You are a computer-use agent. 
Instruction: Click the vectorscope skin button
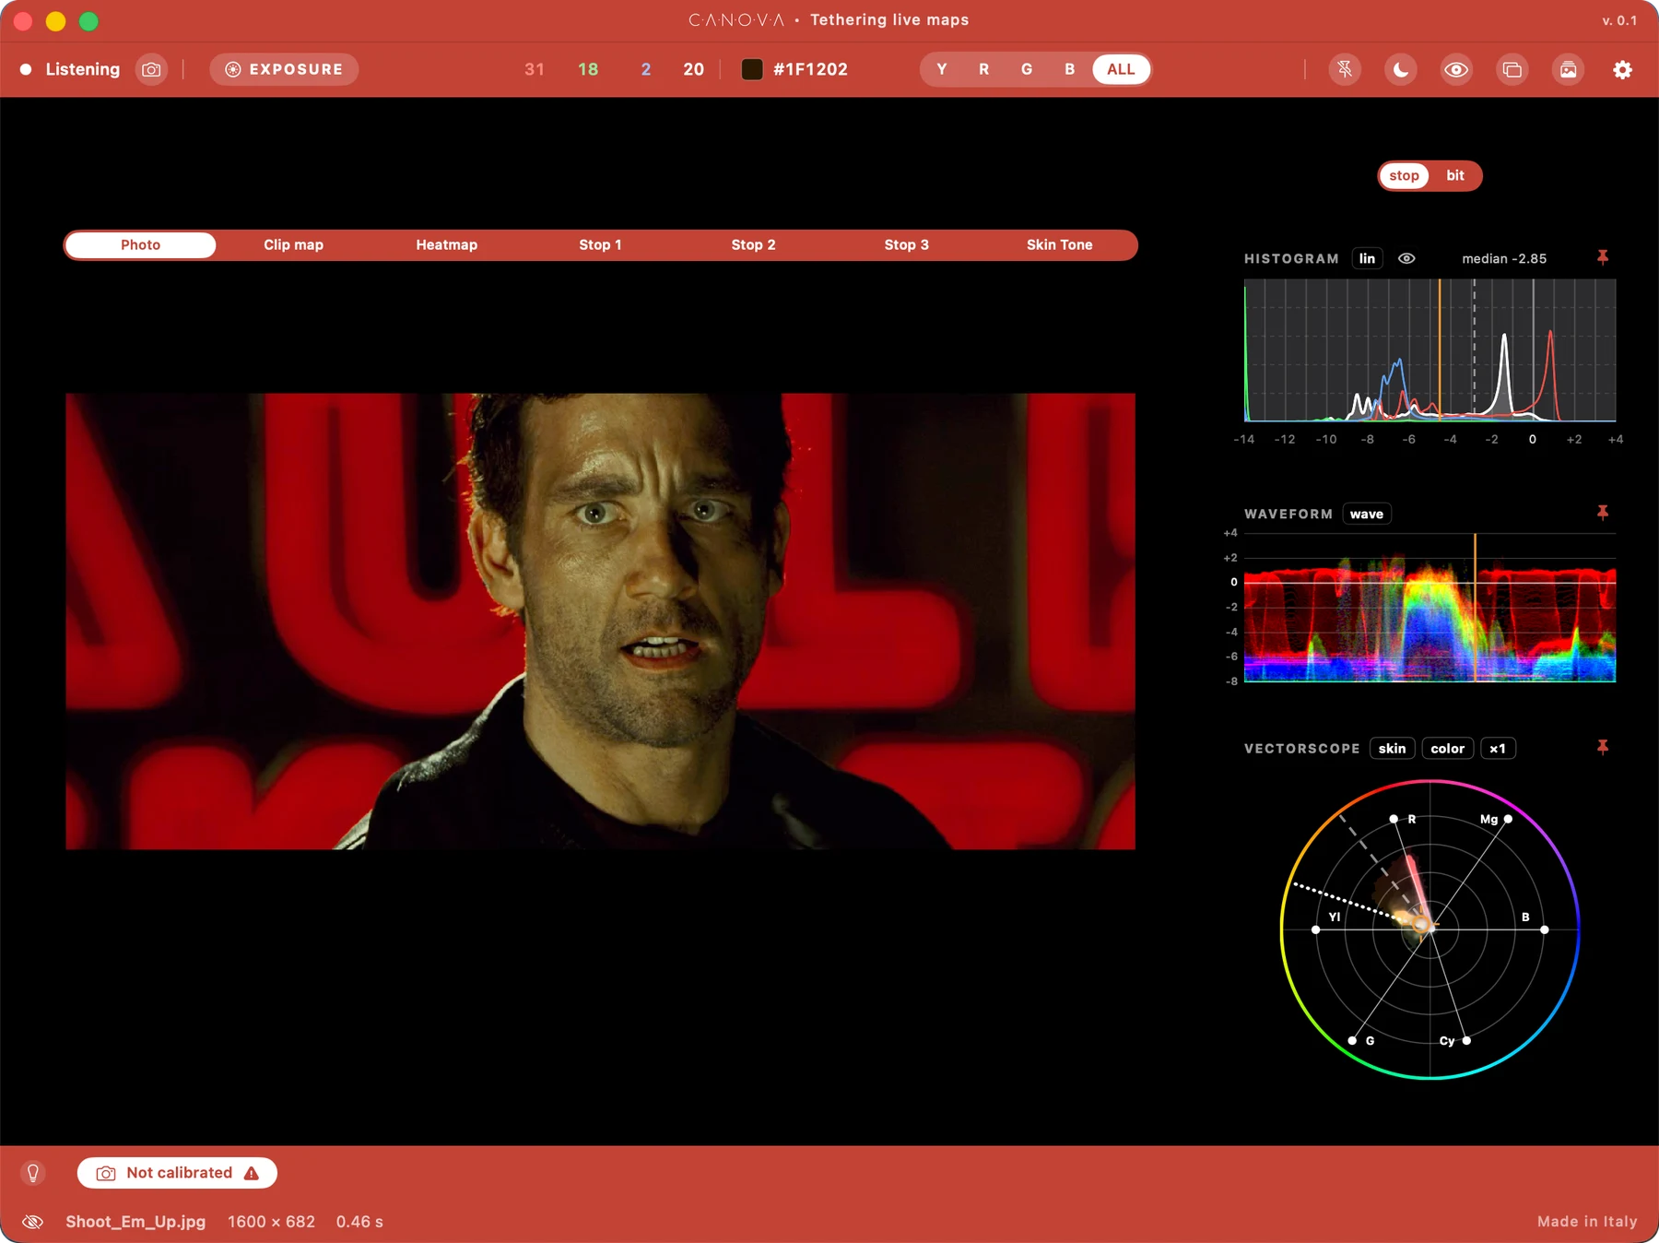[1392, 748]
